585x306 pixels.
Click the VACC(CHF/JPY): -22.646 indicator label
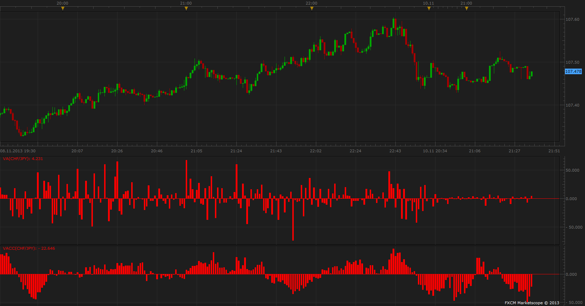29,248
